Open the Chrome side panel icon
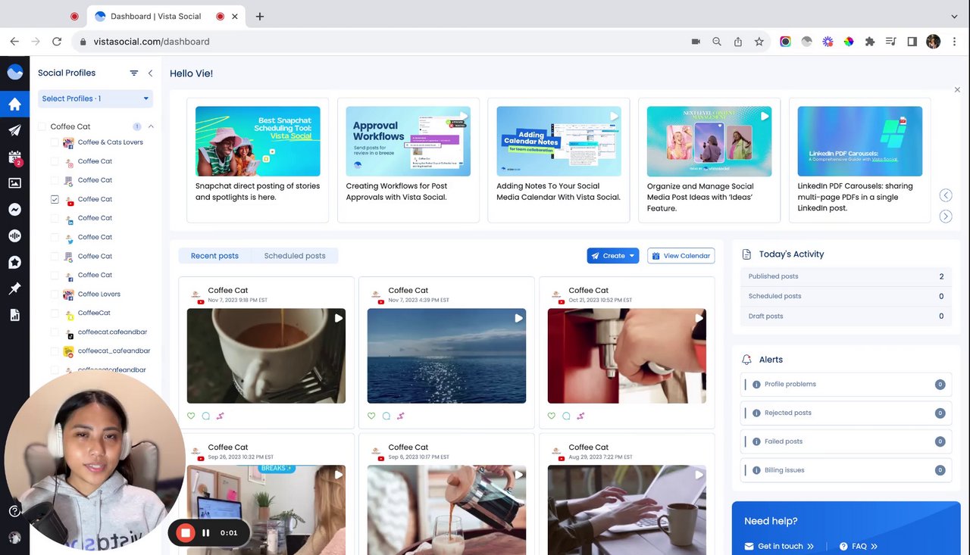Screen dimensions: 970x555 pos(912,42)
